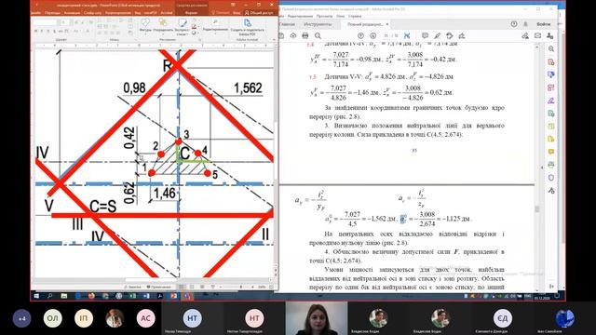Add a sticky note comment in Acrobat
This screenshot has width=596, height=335.
coord(425,35)
